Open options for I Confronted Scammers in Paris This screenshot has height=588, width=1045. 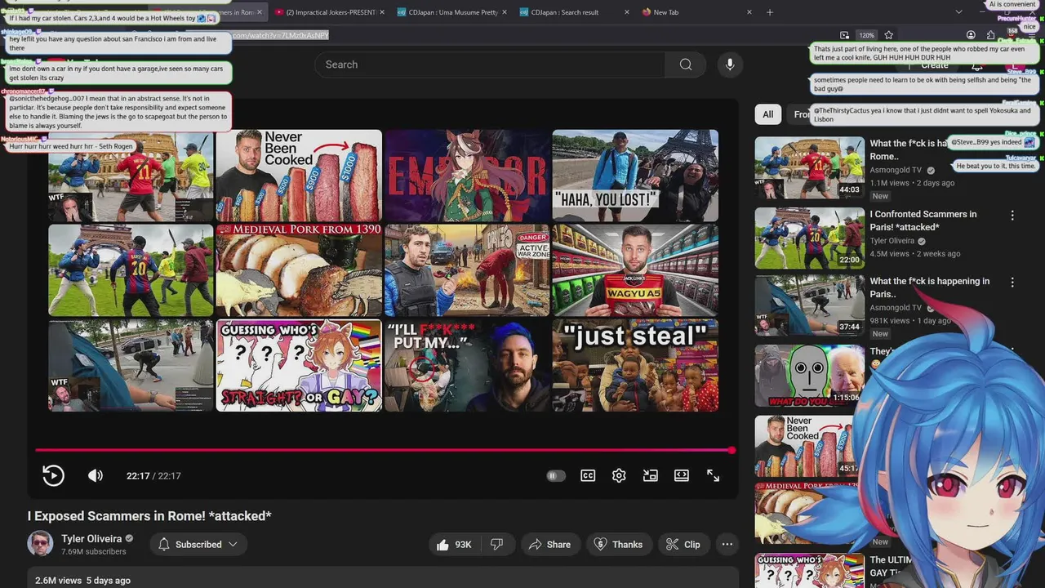coord(1012,216)
